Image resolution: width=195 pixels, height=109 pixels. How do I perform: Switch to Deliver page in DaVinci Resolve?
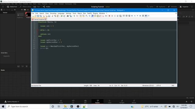click(x=134, y=101)
